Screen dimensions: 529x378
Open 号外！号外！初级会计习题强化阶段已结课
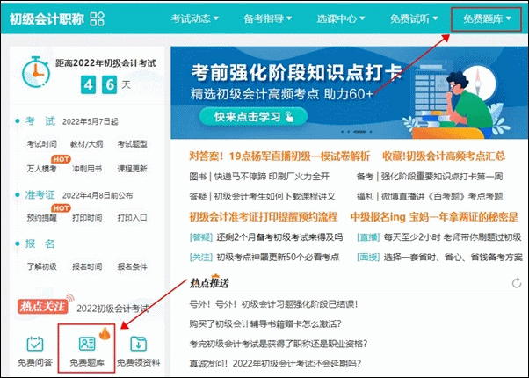(x=273, y=304)
